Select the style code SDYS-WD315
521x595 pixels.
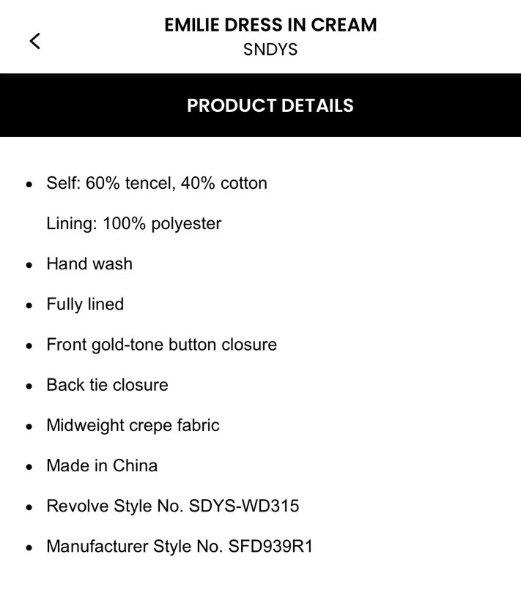click(244, 506)
